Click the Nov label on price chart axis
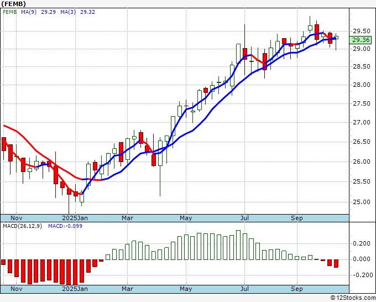The image size is (376, 302). click(x=16, y=218)
